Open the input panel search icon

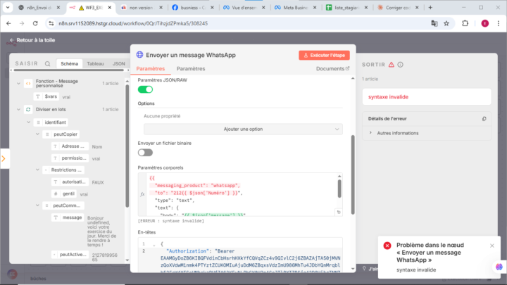click(48, 64)
